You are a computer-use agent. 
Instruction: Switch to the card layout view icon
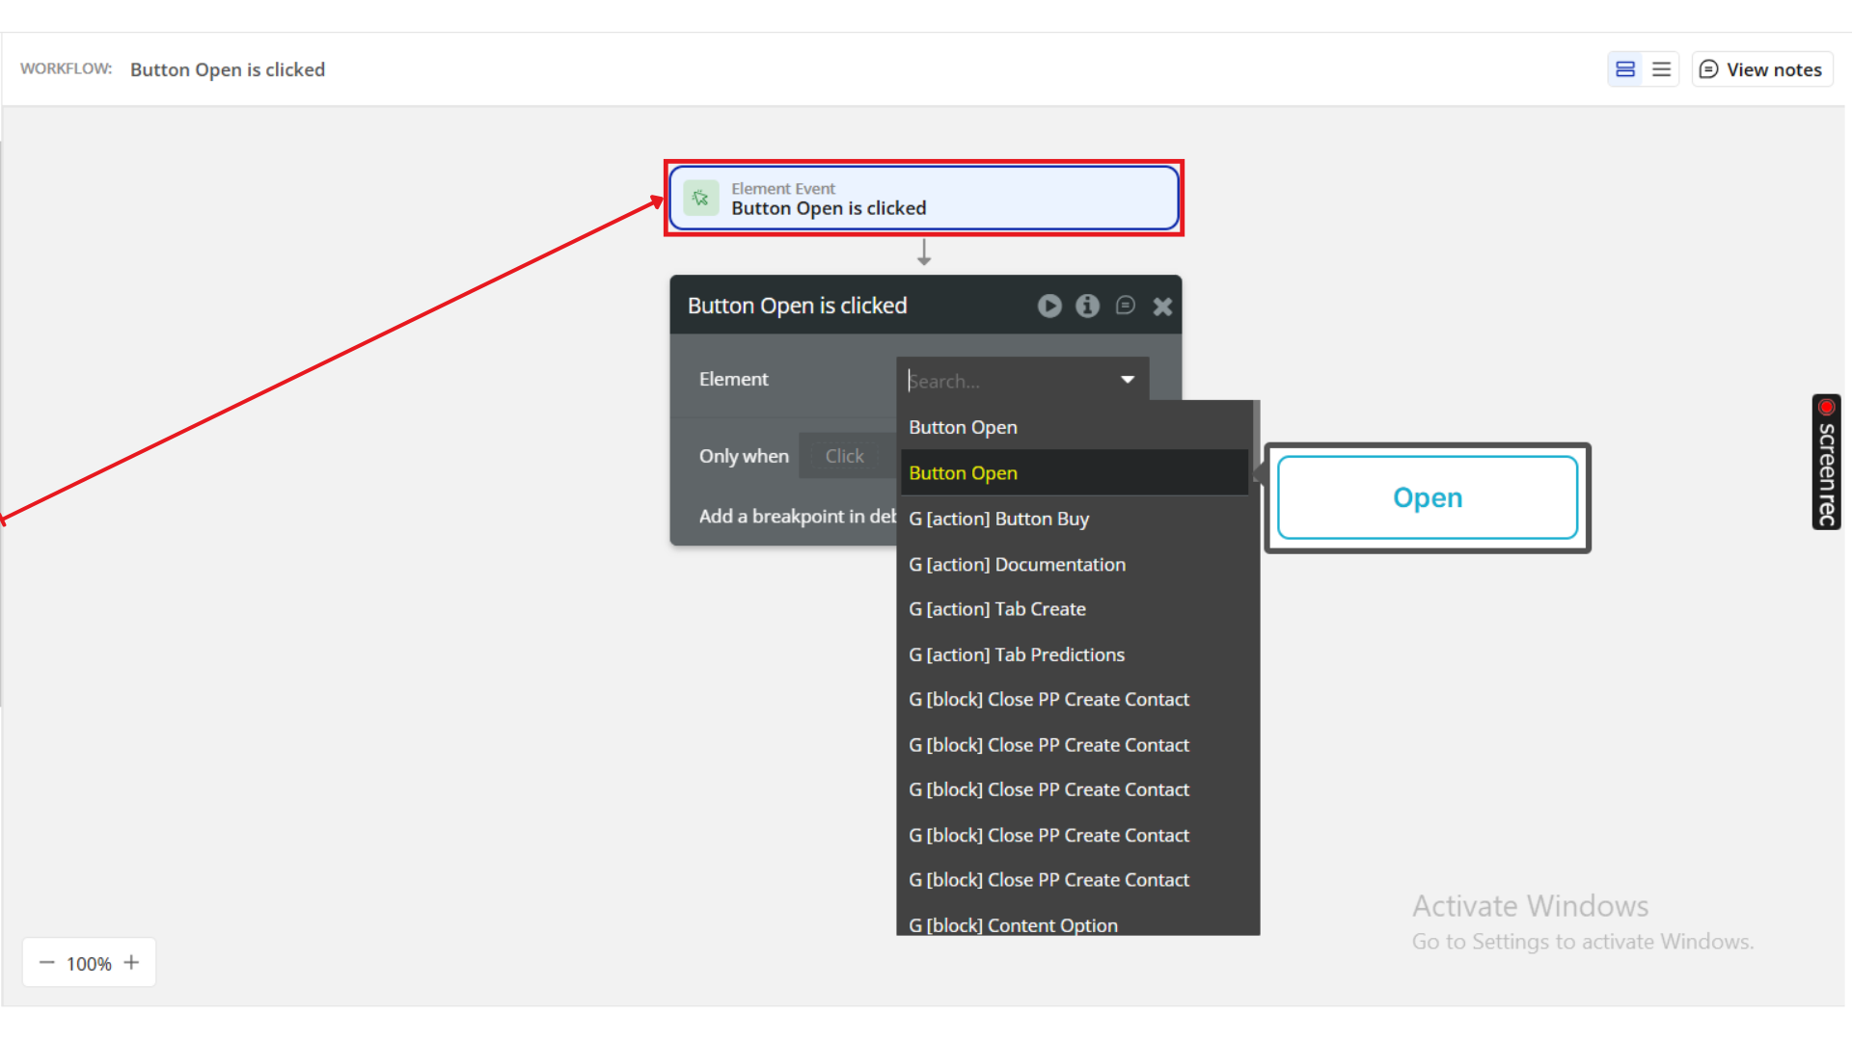coord(1625,69)
